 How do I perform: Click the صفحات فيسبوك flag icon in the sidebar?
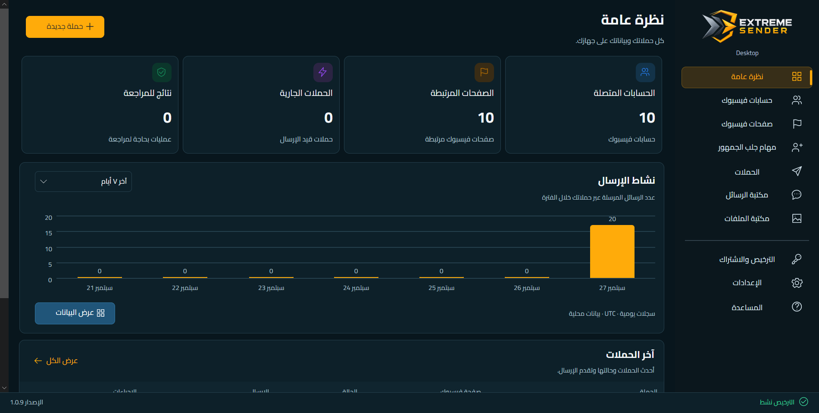pos(797,124)
